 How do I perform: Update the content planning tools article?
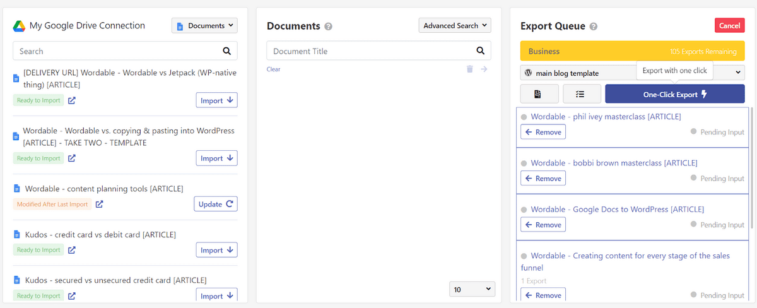[x=215, y=204]
